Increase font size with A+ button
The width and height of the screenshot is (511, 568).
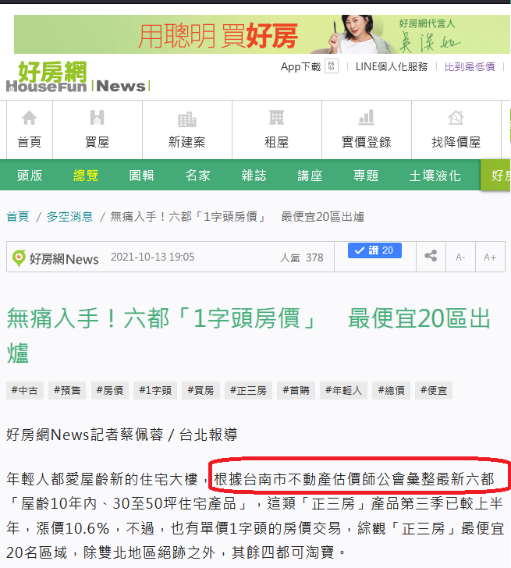(x=490, y=257)
